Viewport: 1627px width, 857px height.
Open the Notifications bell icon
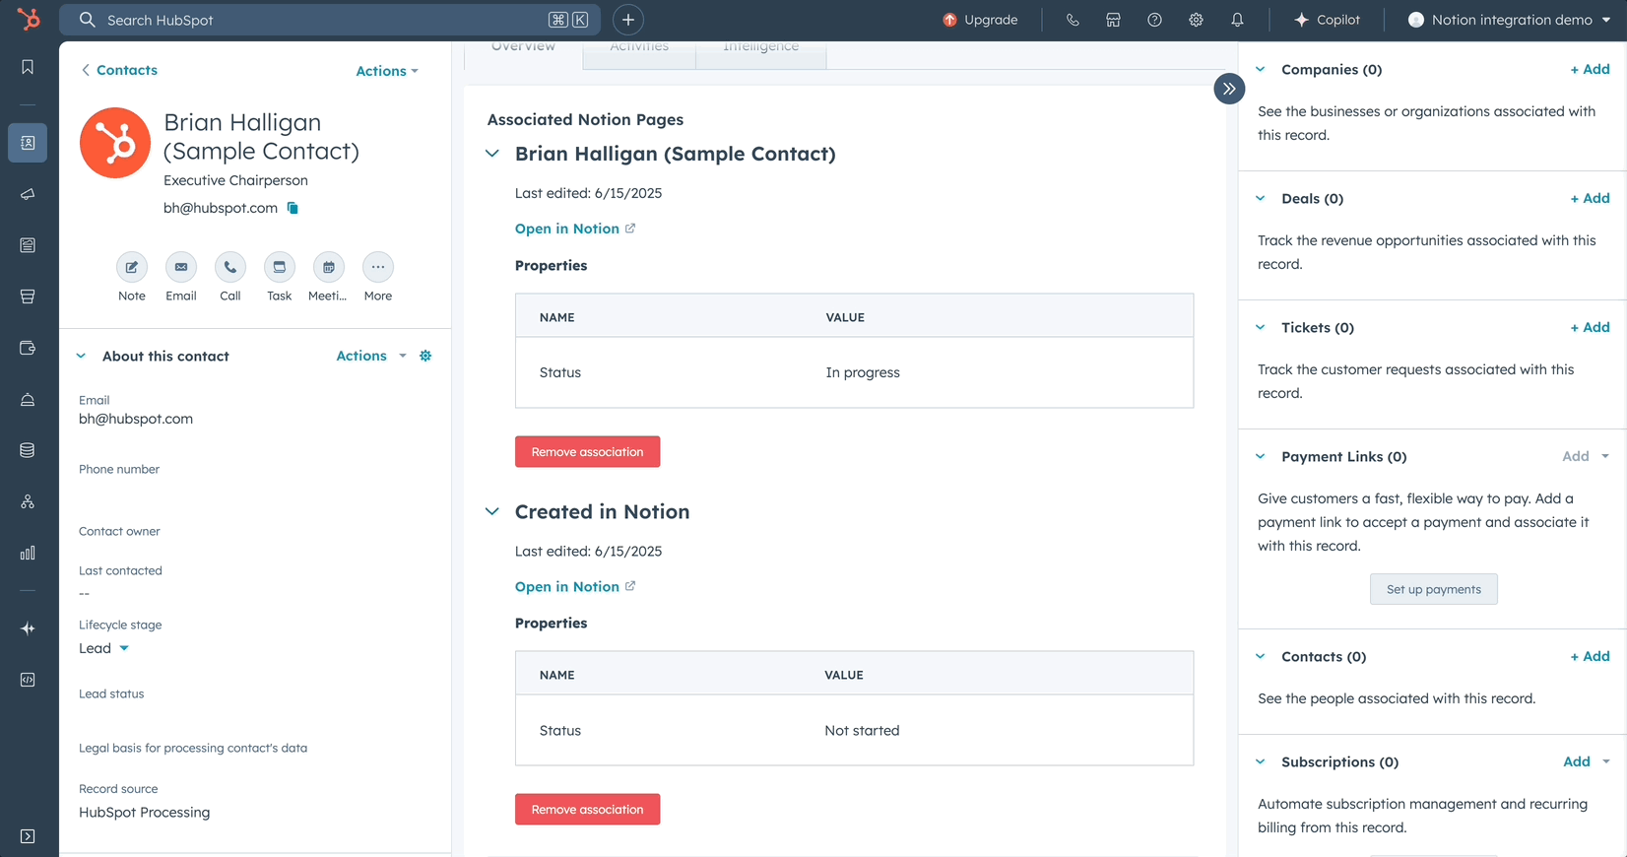1237,20
